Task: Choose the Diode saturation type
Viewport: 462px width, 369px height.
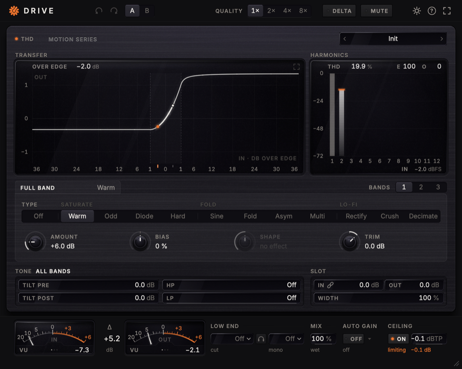Action: (144, 216)
